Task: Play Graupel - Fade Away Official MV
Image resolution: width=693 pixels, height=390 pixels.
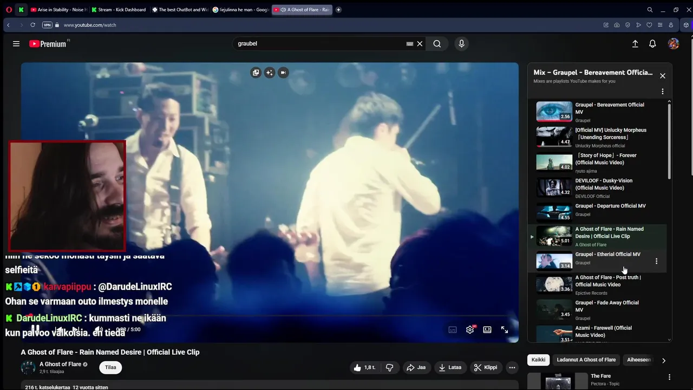Action: click(x=597, y=310)
